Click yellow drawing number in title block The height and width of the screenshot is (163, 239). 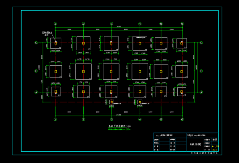click(215, 146)
